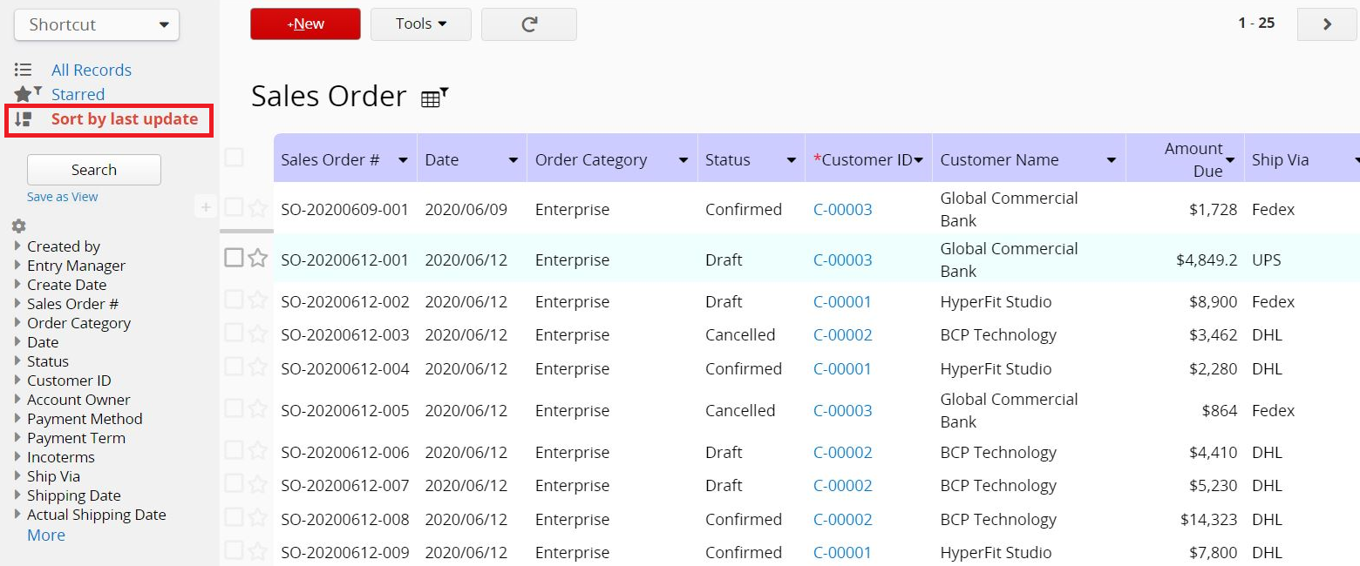The image size is (1360, 566).
Task: Check the box for SO-20200612-006
Action: click(234, 450)
